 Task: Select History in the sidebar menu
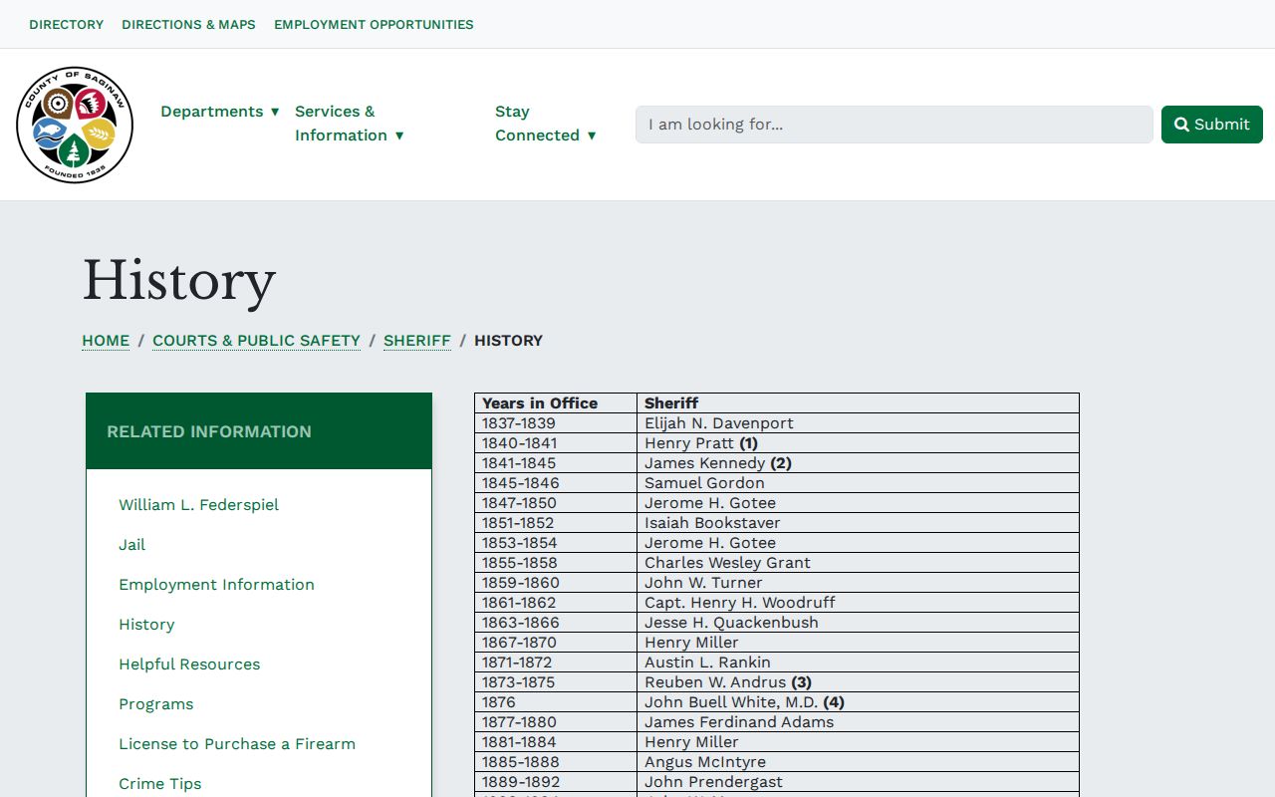tap(146, 625)
